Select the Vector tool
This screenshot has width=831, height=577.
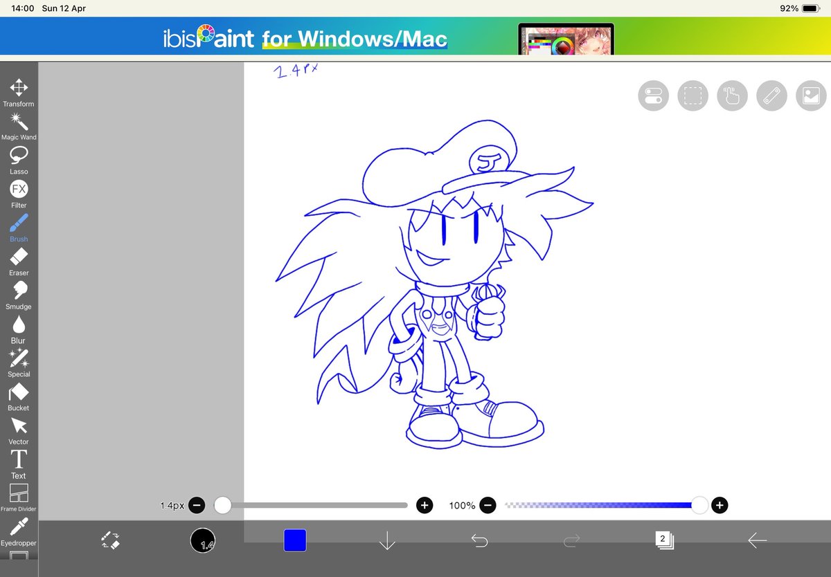pyautogui.click(x=19, y=431)
